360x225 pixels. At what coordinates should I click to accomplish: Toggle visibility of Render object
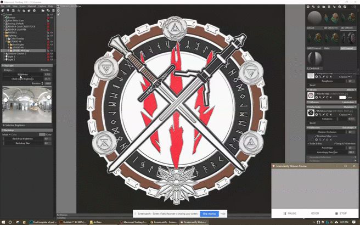pyautogui.click(x=52, y=18)
